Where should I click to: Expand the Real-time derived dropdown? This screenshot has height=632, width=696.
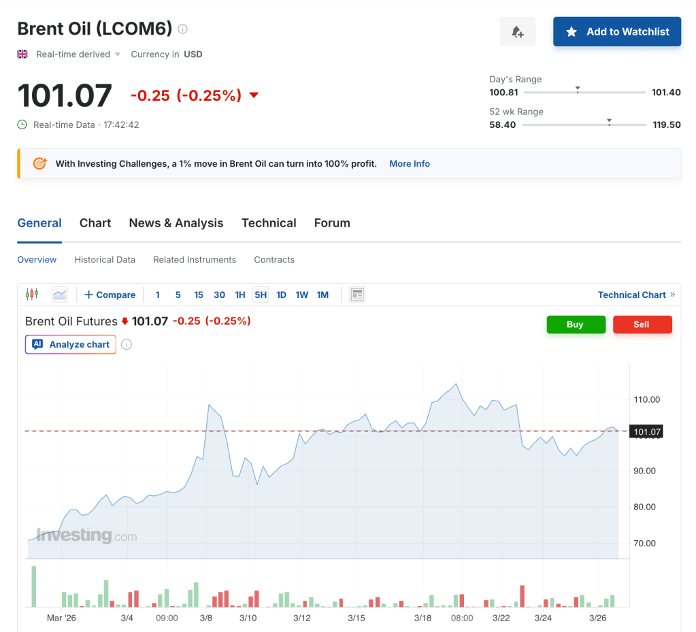117,54
